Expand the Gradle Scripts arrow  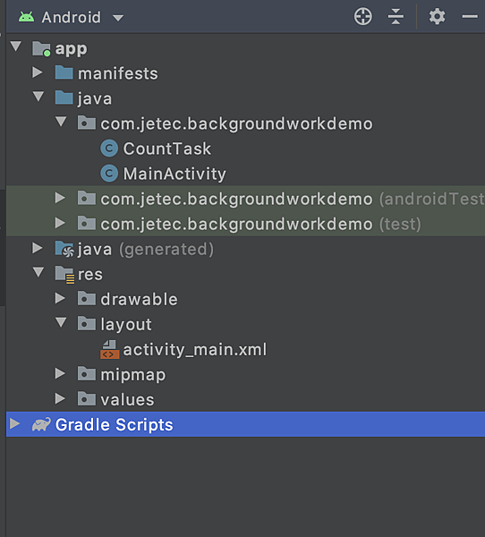click(x=14, y=423)
